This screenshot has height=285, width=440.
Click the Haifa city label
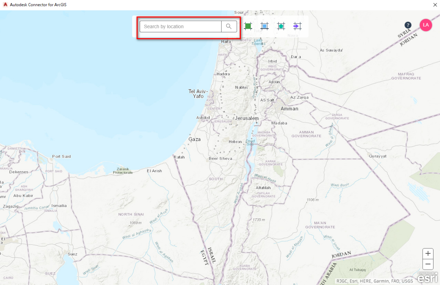[226, 42]
